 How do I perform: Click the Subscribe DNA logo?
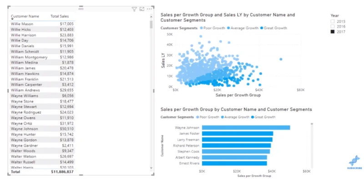[354, 162]
